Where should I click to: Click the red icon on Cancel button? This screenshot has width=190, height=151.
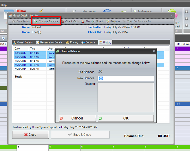click(x=61, y=118)
